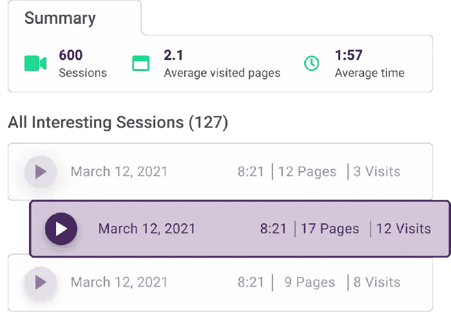Click the 8 Visits label

coord(377,282)
